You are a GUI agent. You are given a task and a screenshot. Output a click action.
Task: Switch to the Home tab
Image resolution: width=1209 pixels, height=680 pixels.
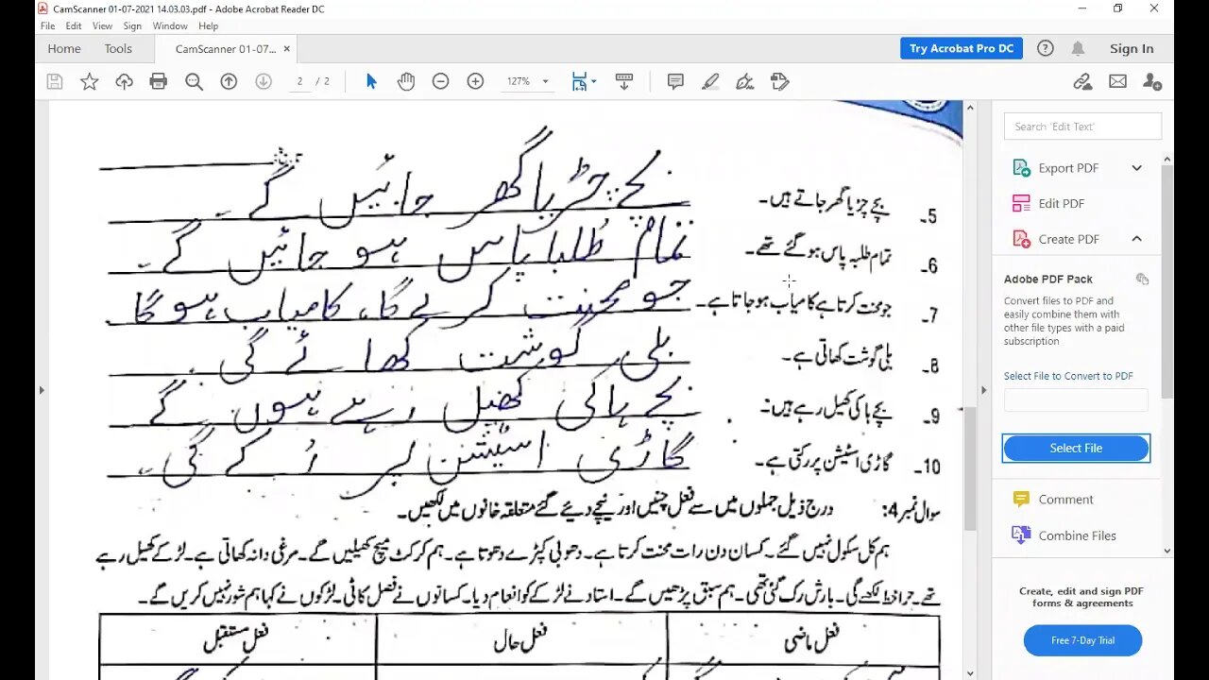click(64, 48)
